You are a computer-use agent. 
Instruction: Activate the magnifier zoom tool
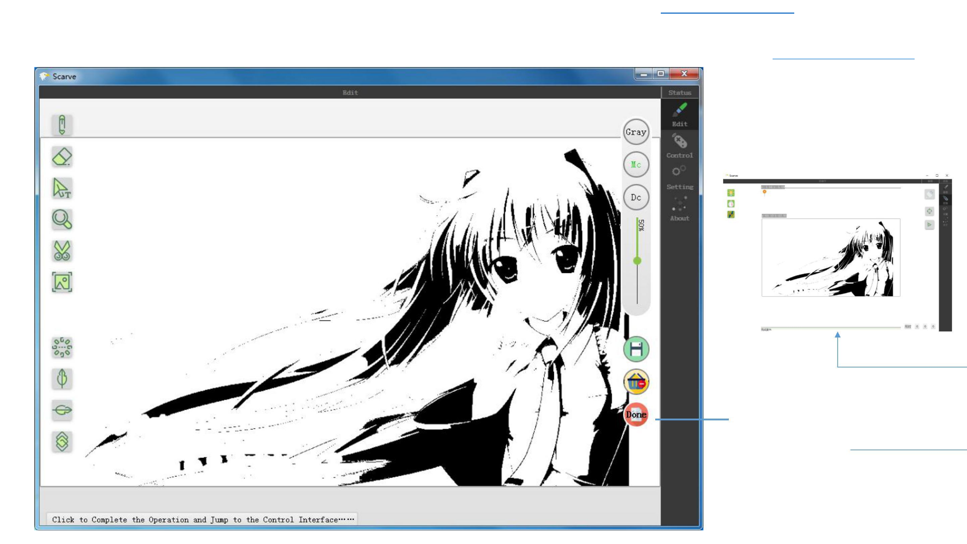click(x=62, y=220)
